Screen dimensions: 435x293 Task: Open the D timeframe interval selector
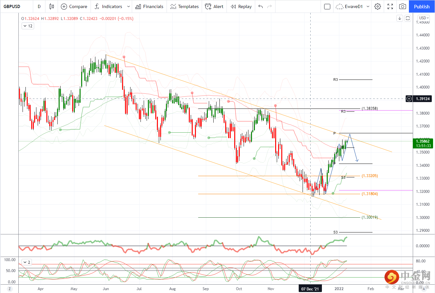pos(39,6)
